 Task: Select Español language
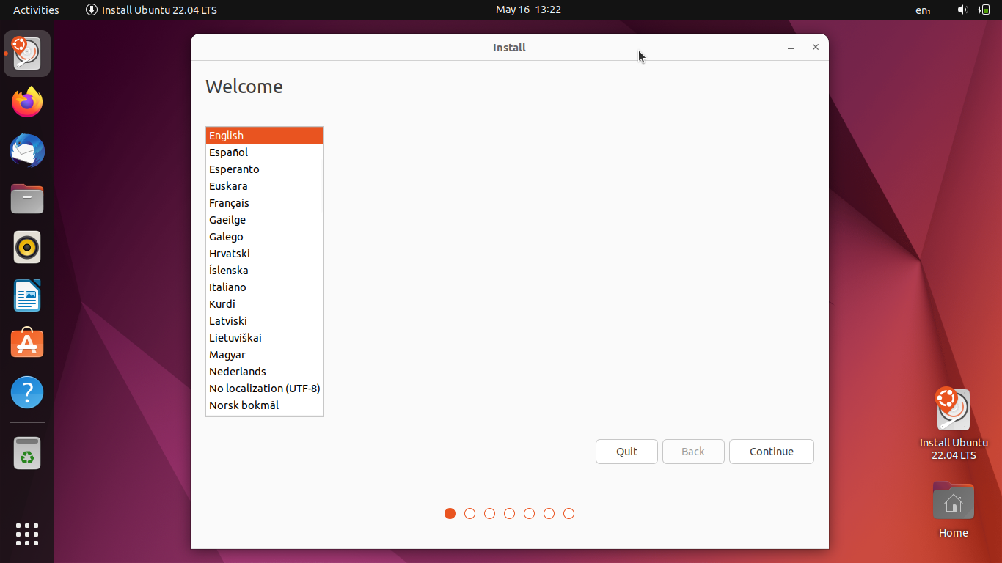[265, 152]
